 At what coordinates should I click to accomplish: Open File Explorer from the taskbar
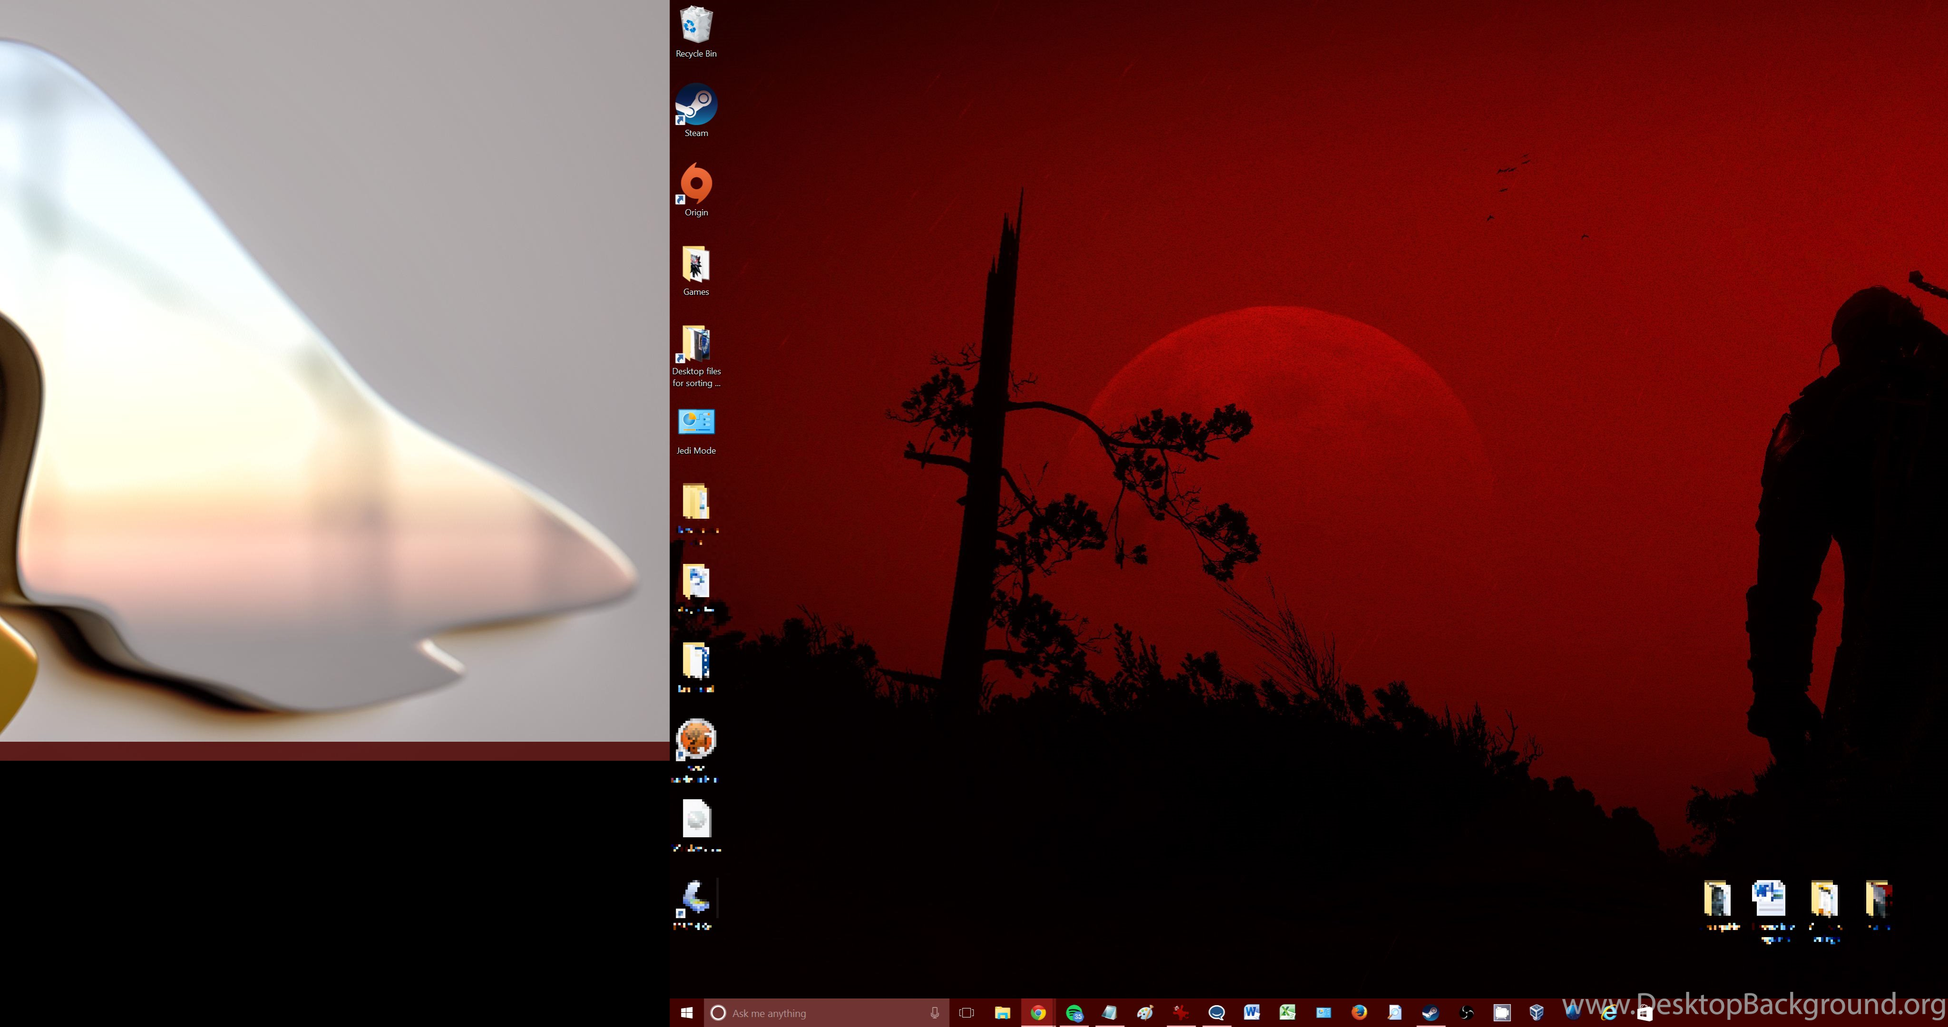1002,1013
